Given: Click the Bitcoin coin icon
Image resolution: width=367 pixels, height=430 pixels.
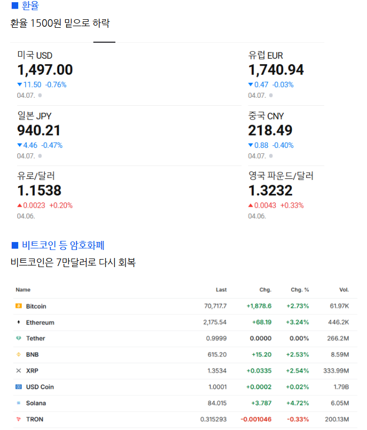Looking at the screenshot, I should tap(19, 306).
